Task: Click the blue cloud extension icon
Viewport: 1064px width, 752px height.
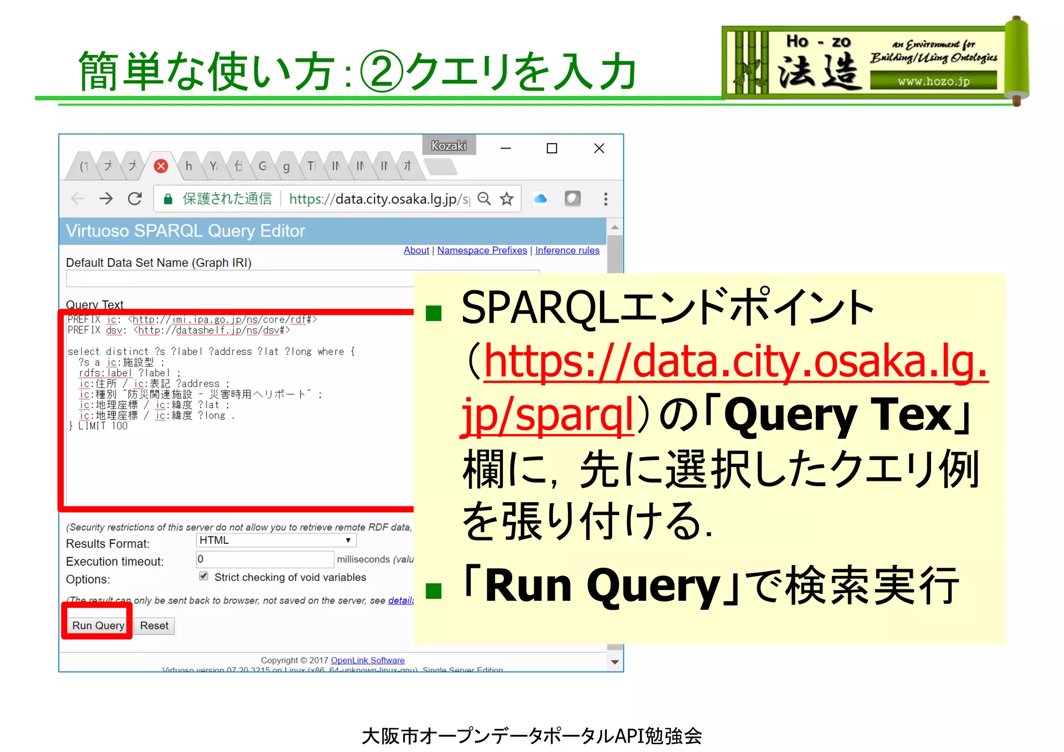Action: click(540, 198)
